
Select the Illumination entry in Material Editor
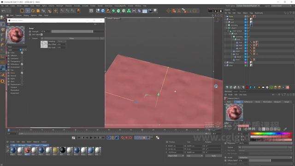pyautogui.click(x=15, y=90)
